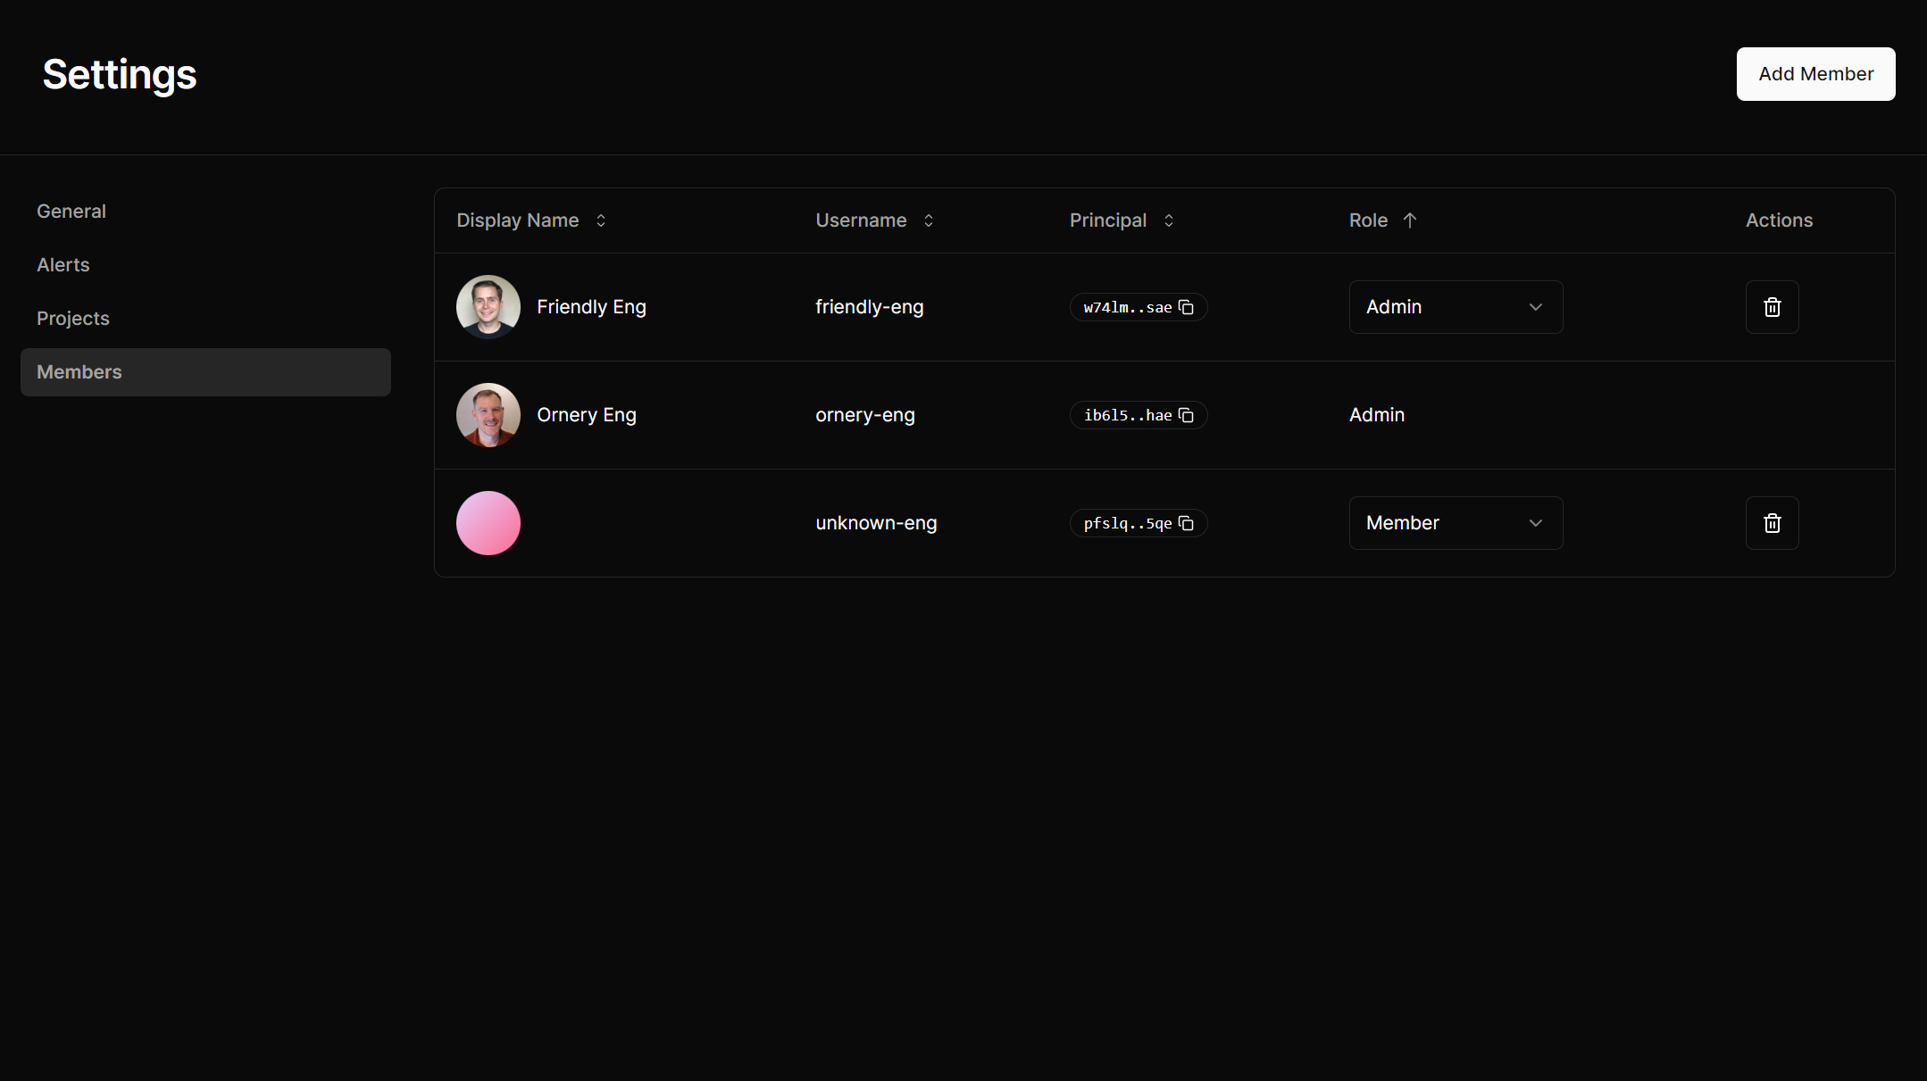Copy principal w74lm..sae to clipboard
1927x1081 pixels.
1186,307
